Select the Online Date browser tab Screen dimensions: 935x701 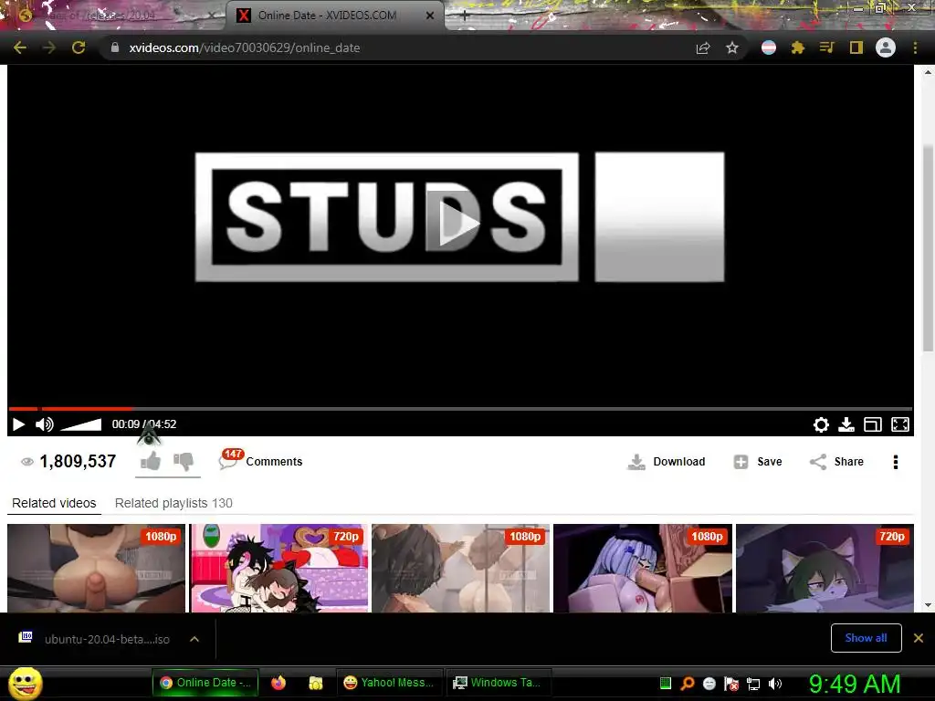pyautogui.click(x=334, y=16)
